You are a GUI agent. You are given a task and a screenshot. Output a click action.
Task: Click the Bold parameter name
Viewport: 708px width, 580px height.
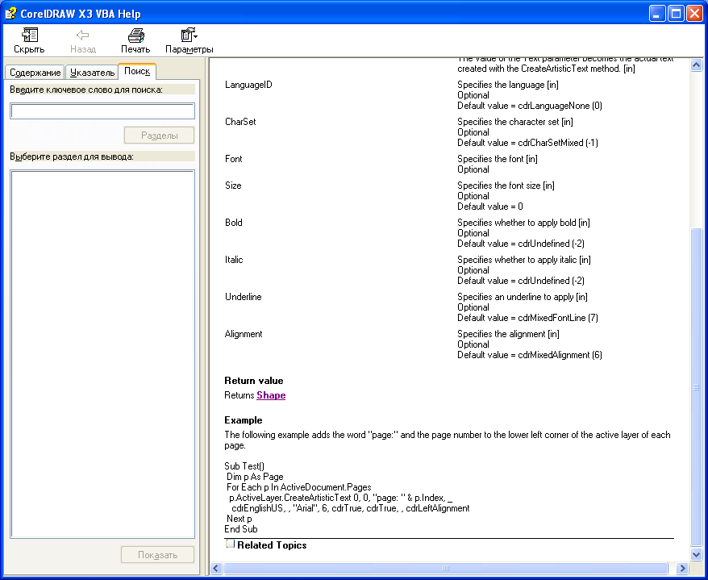(x=233, y=223)
